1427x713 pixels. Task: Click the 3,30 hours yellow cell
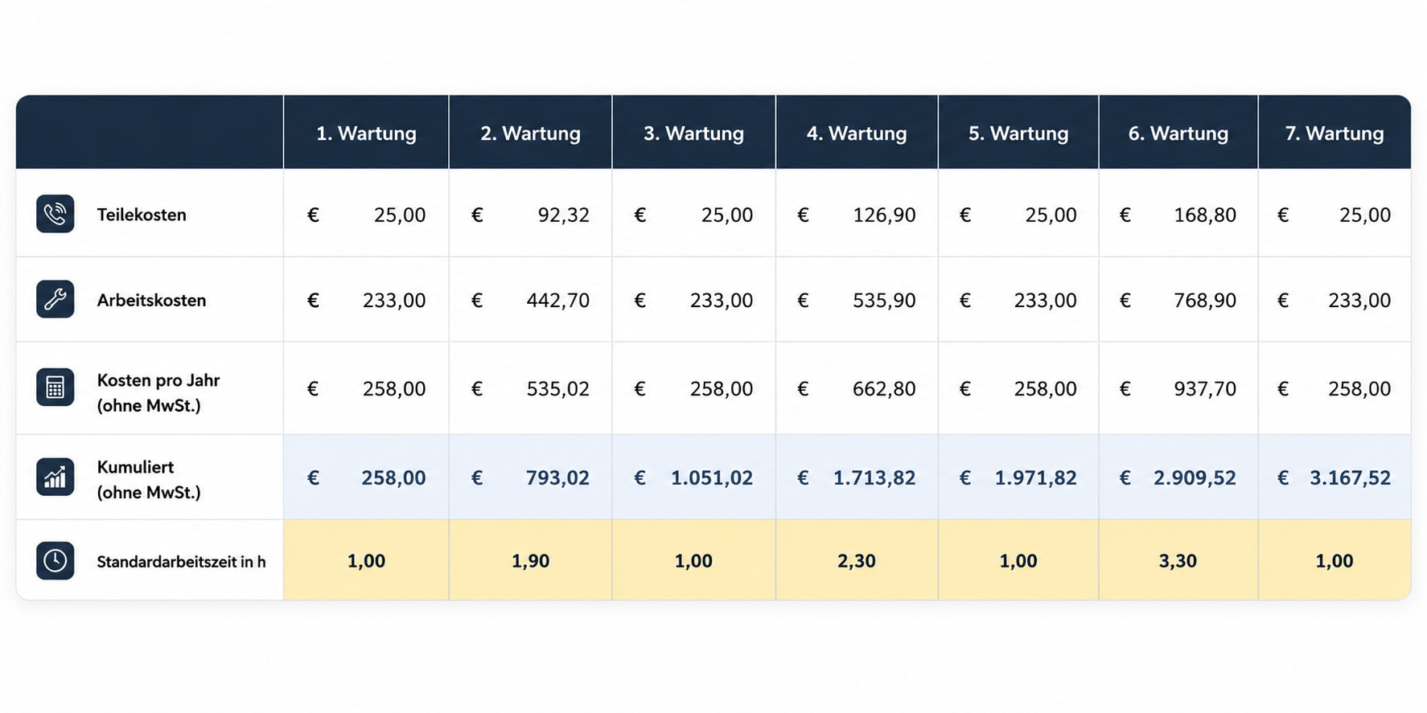(1178, 561)
